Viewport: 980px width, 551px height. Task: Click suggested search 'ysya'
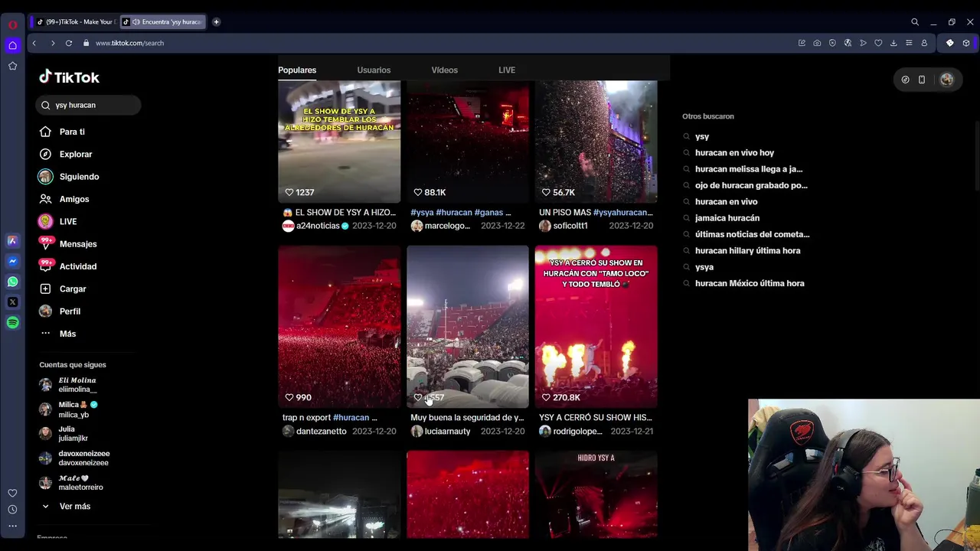pyautogui.click(x=704, y=267)
